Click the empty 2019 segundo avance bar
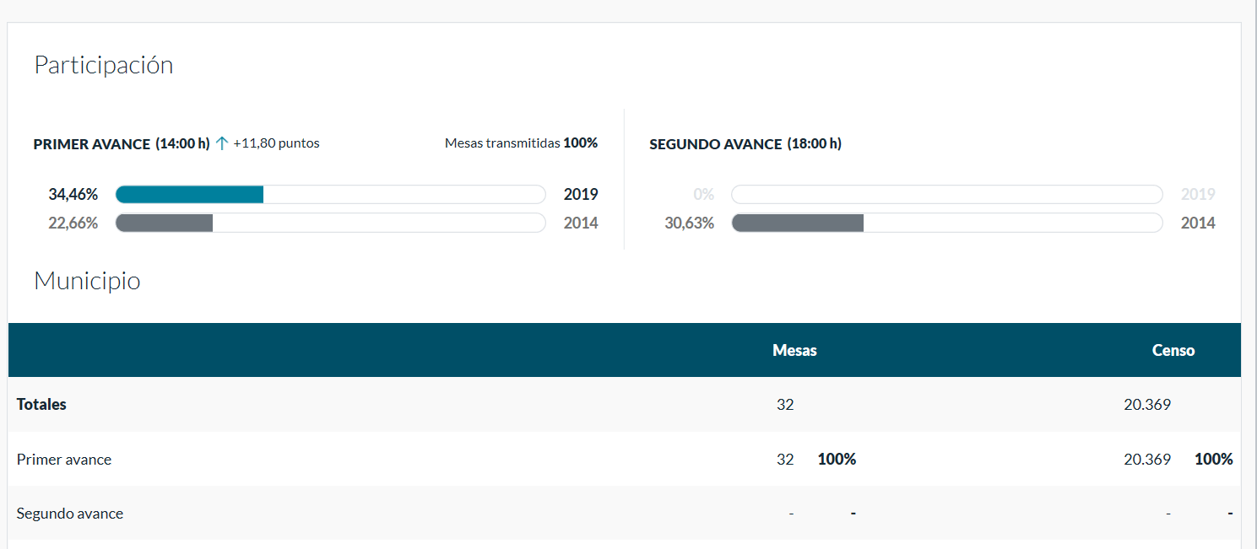 pos(946,195)
